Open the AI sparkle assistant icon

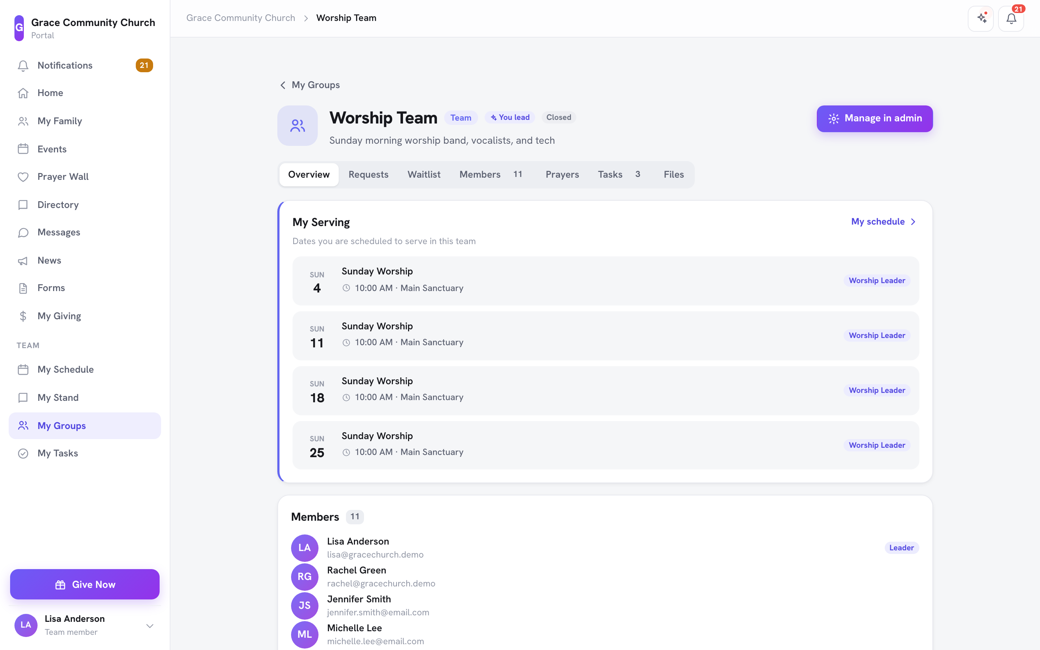point(981,18)
